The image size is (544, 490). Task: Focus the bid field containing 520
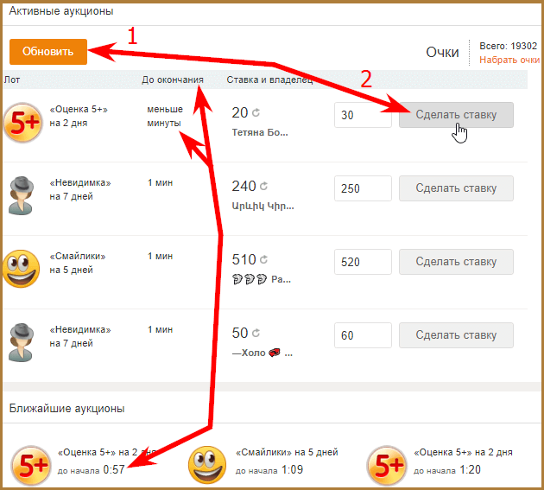[x=363, y=262]
